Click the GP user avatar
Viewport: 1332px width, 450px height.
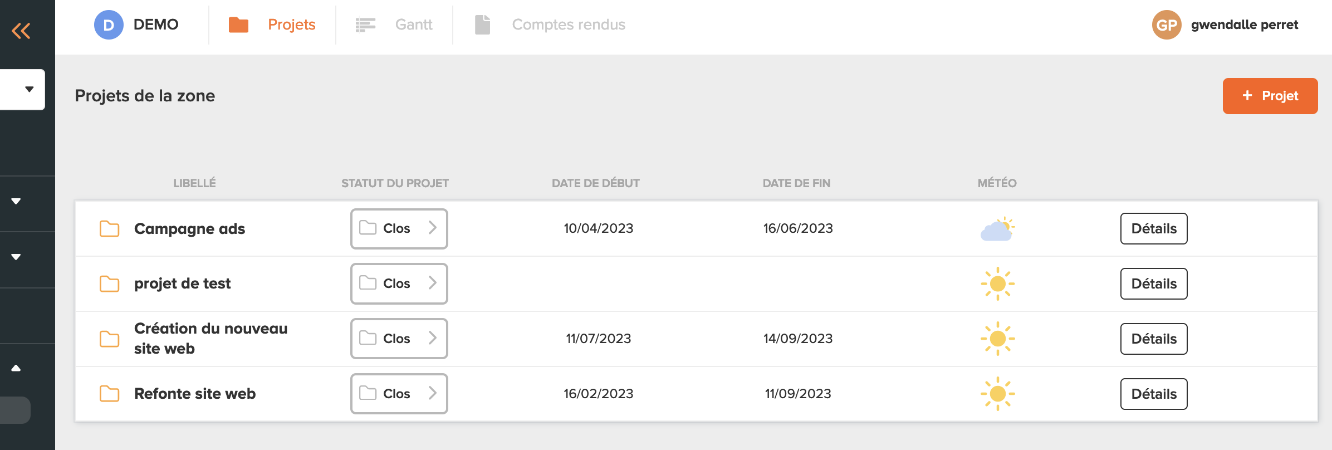[1167, 25]
